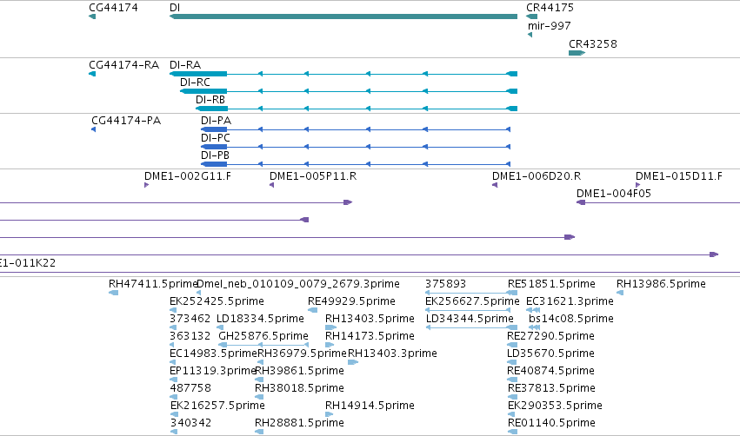Click the LD34344.5prime EST label

[470, 319]
